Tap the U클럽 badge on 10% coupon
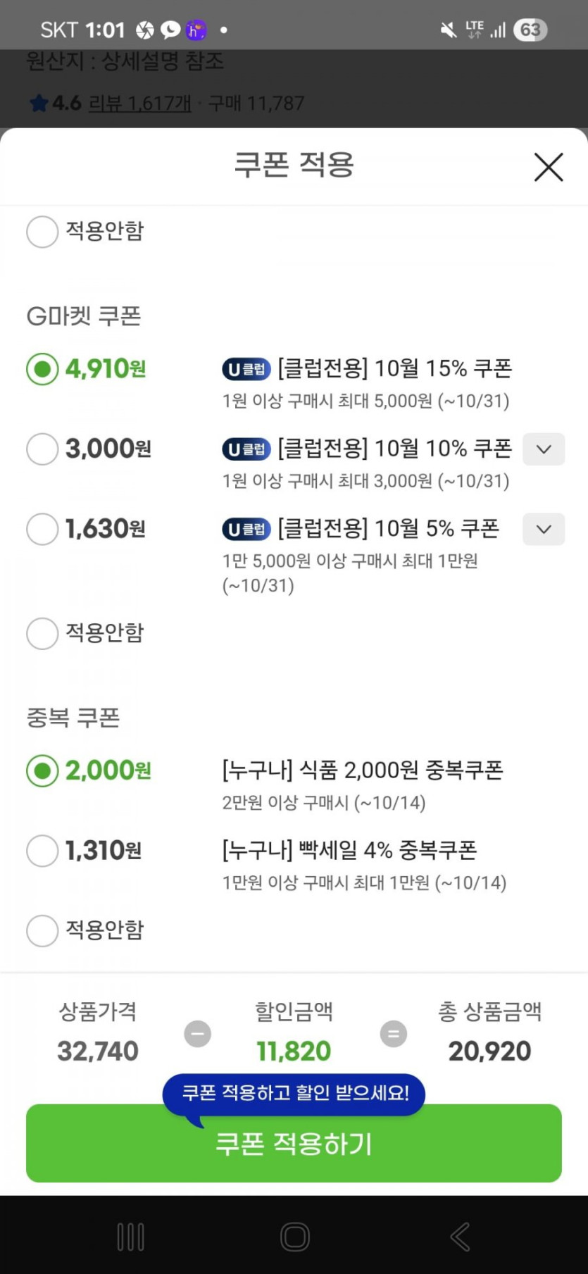This screenshot has height=1274, width=588. 246,449
